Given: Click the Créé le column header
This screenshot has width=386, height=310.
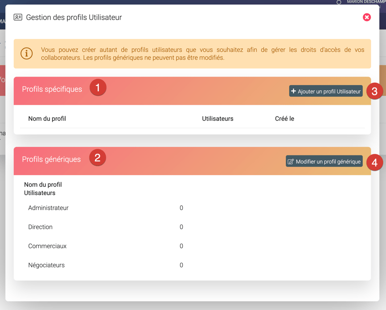Looking at the screenshot, I should 284,118.
